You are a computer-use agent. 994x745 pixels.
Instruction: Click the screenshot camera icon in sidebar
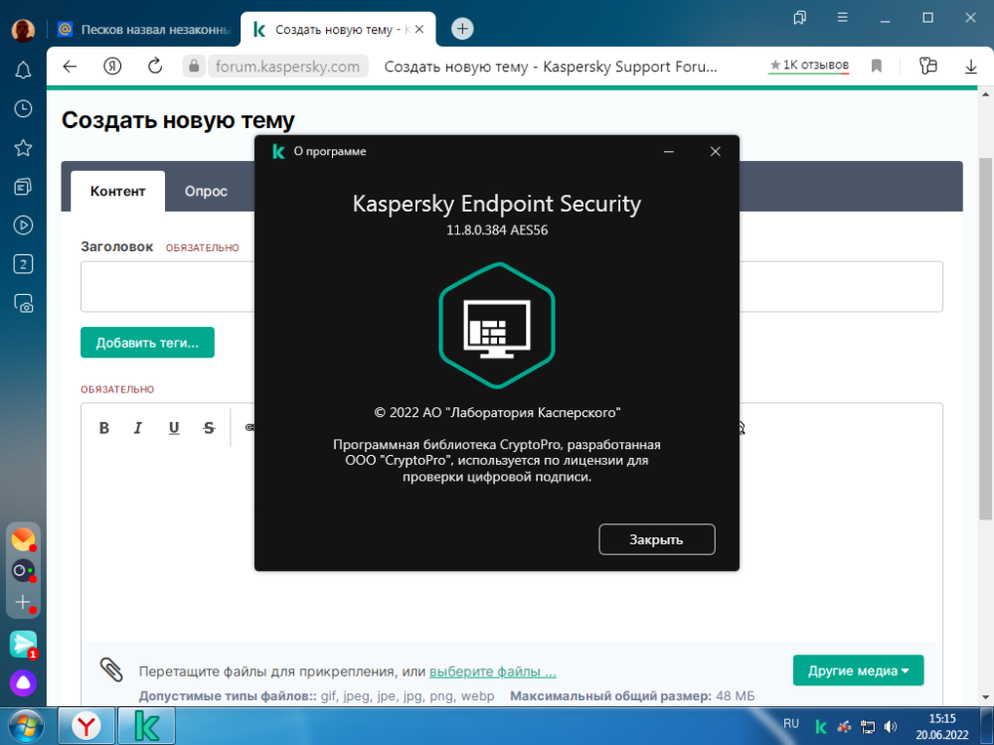[x=24, y=303]
